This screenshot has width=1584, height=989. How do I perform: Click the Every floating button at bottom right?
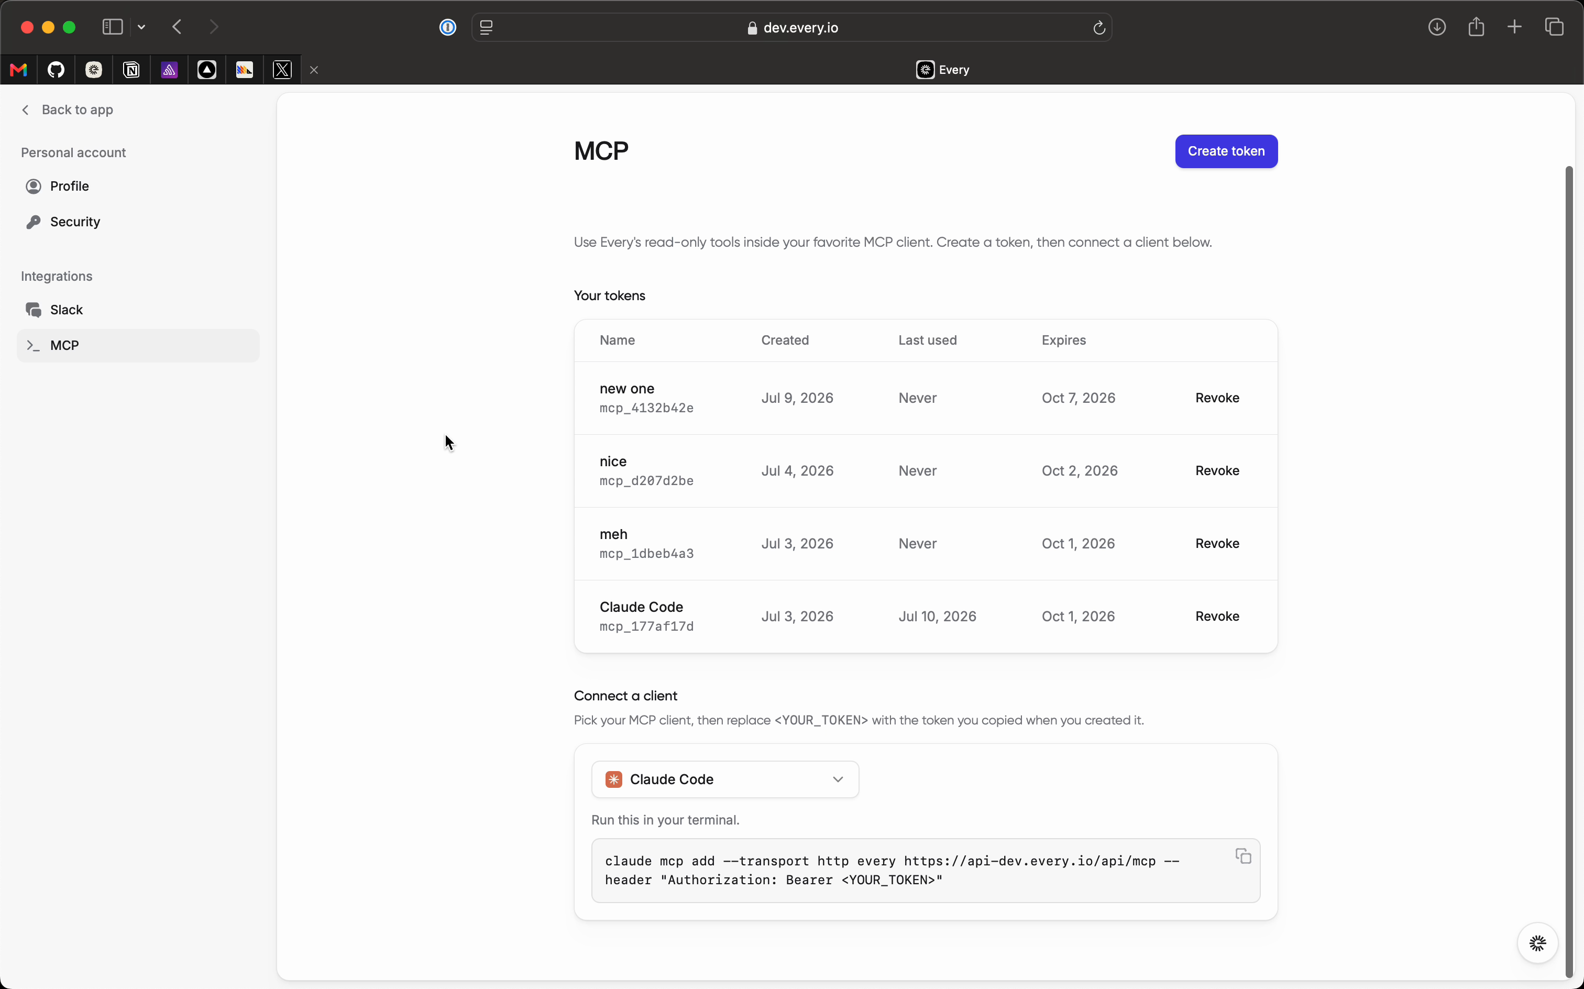pyautogui.click(x=1537, y=942)
